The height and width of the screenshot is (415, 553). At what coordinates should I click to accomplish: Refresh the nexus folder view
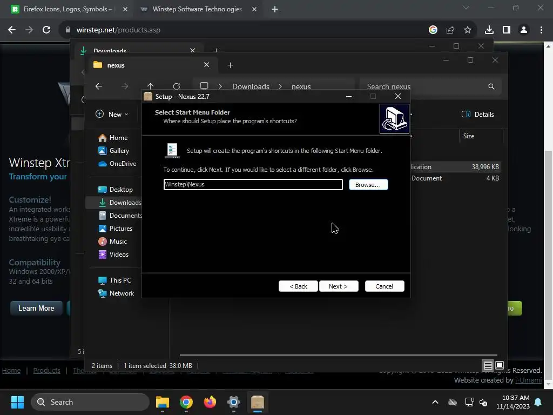[177, 86]
